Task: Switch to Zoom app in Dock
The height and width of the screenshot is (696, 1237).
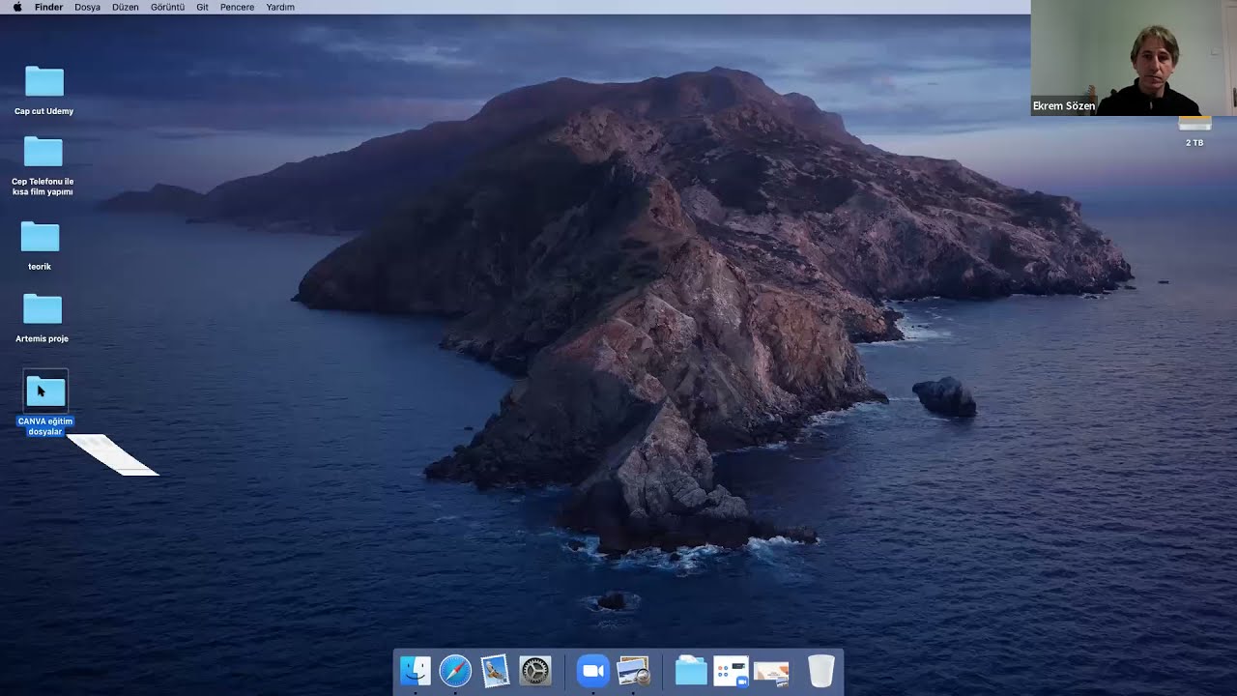Action: [x=592, y=671]
